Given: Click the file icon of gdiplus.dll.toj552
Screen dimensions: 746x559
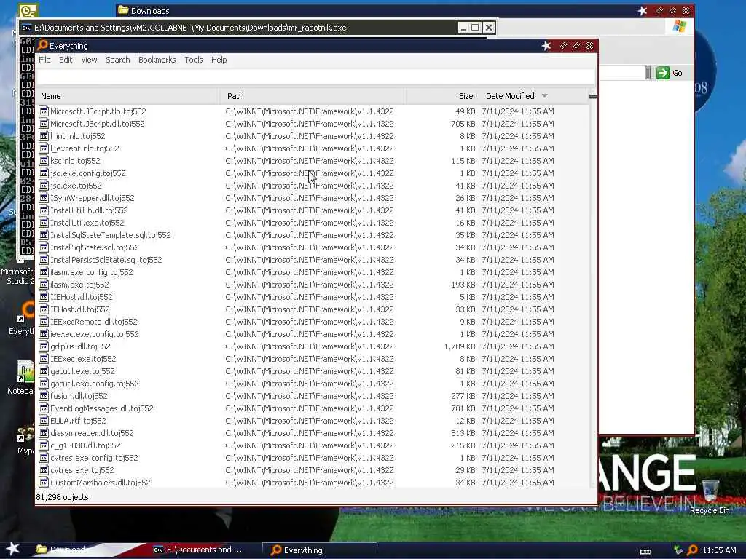Looking at the screenshot, I should pos(44,346).
